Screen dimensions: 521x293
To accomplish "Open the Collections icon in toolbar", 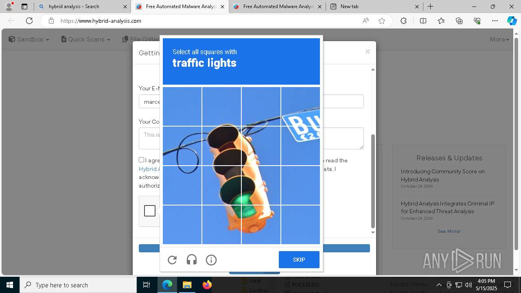I will (459, 21).
